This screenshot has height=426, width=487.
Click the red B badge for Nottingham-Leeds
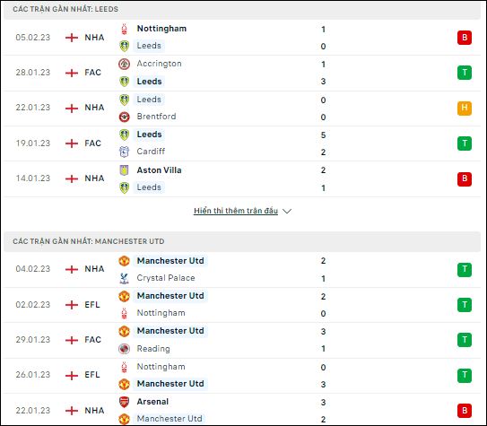(x=465, y=38)
